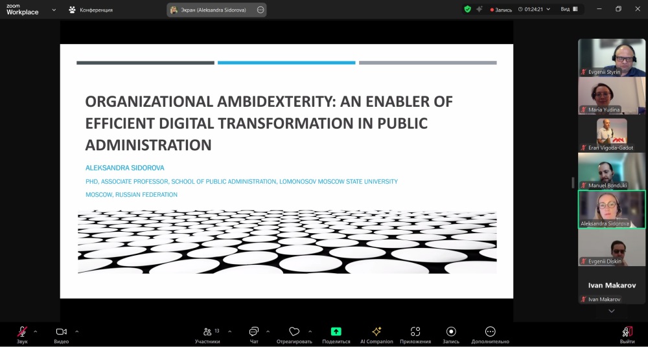Screen dimensions: 648x347
Task: Click AI sparkle icon in top bar
Action: [480, 9]
